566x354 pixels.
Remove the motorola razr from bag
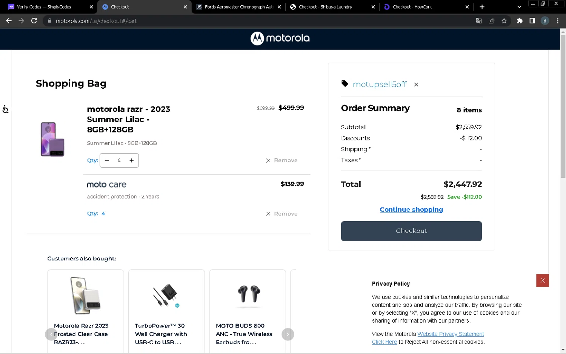281,160
